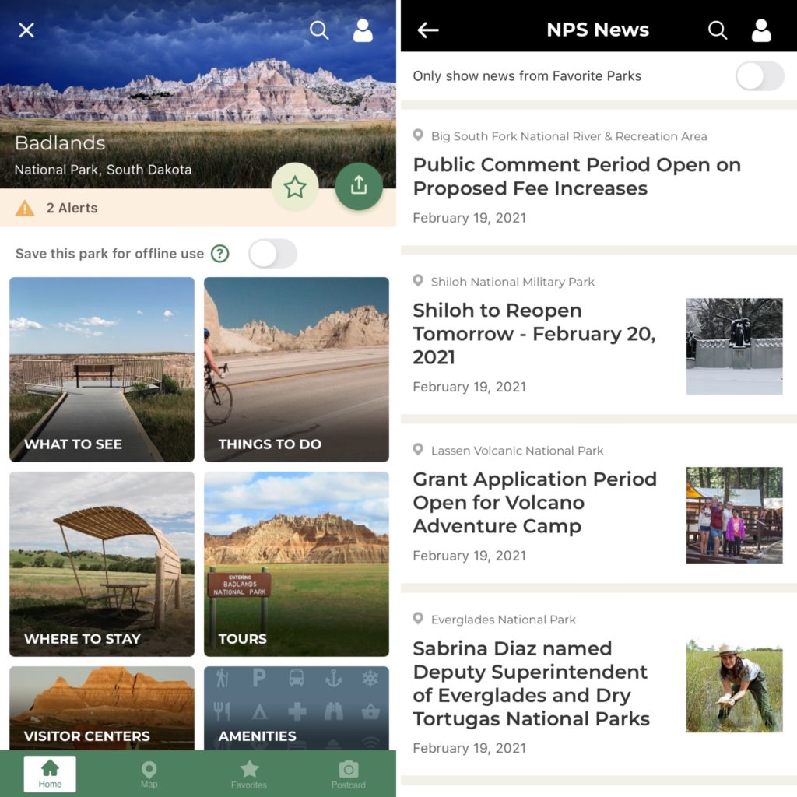
Task: Go back using NPS News arrow
Action: pos(428,30)
